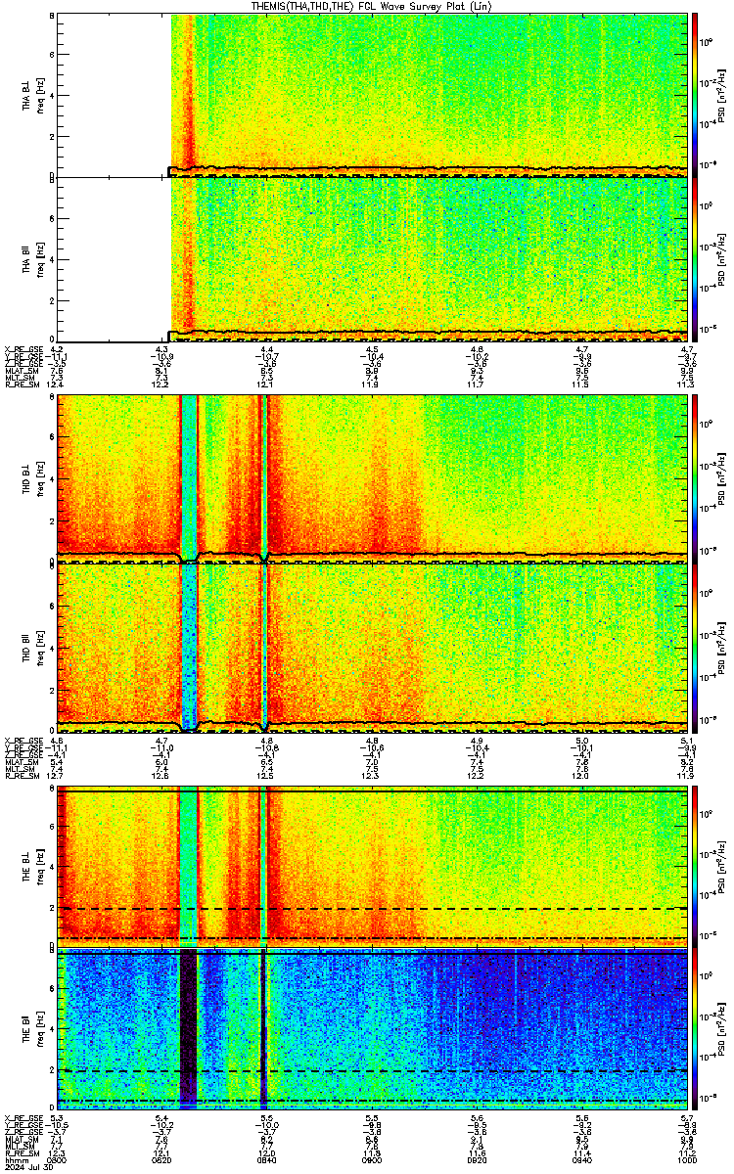Screen dimensions: 734x1174
Task: Click the THEMIS FGL Wave Survey Plot title
Action: click(x=373, y=6)
